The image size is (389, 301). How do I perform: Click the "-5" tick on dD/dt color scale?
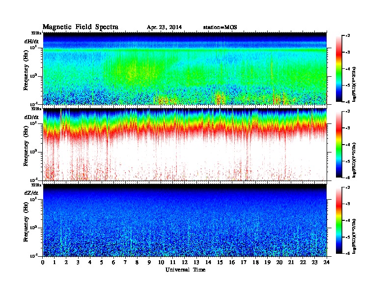pyautogui.click(x=348, y=161)
